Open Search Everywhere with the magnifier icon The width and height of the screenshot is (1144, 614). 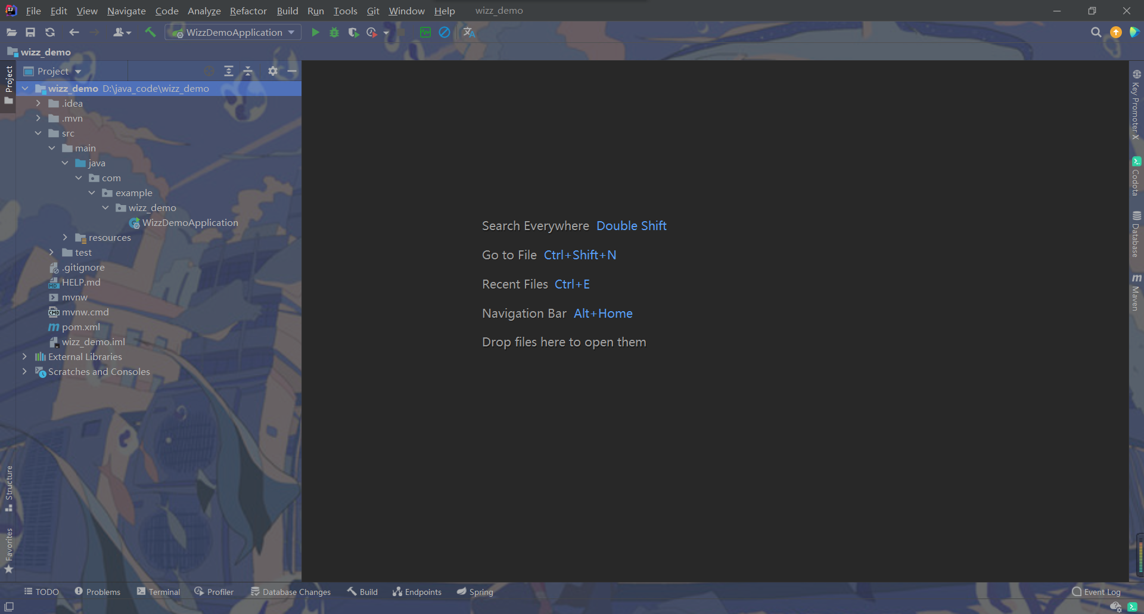pyautogui.click(x=1096, y=32)
